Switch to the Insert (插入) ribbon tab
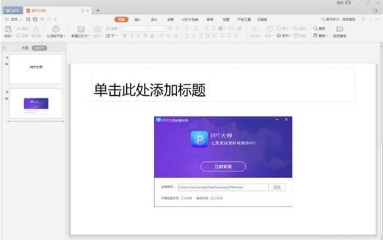Image resolution: width=383 pixels, height=240 pixels. coord(138,19)
